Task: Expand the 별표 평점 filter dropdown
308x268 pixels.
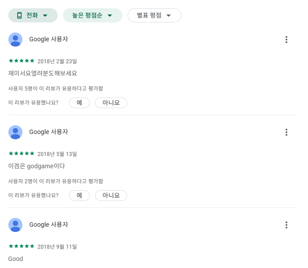Action: coord(154,15)
